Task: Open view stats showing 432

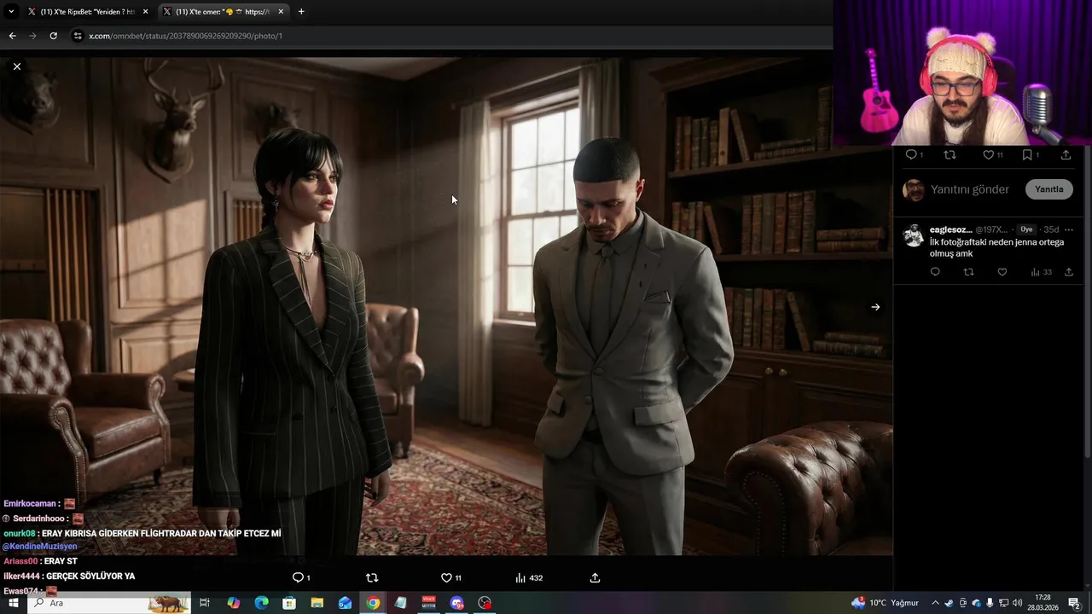Action: [x=529, y=577]
